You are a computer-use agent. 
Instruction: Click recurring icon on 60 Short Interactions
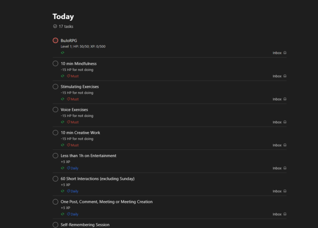62,191
